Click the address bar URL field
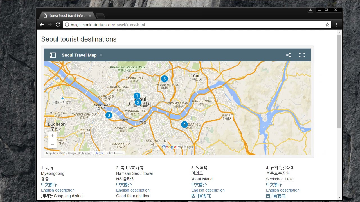This screenshot has height=202, width=360. 197,25
